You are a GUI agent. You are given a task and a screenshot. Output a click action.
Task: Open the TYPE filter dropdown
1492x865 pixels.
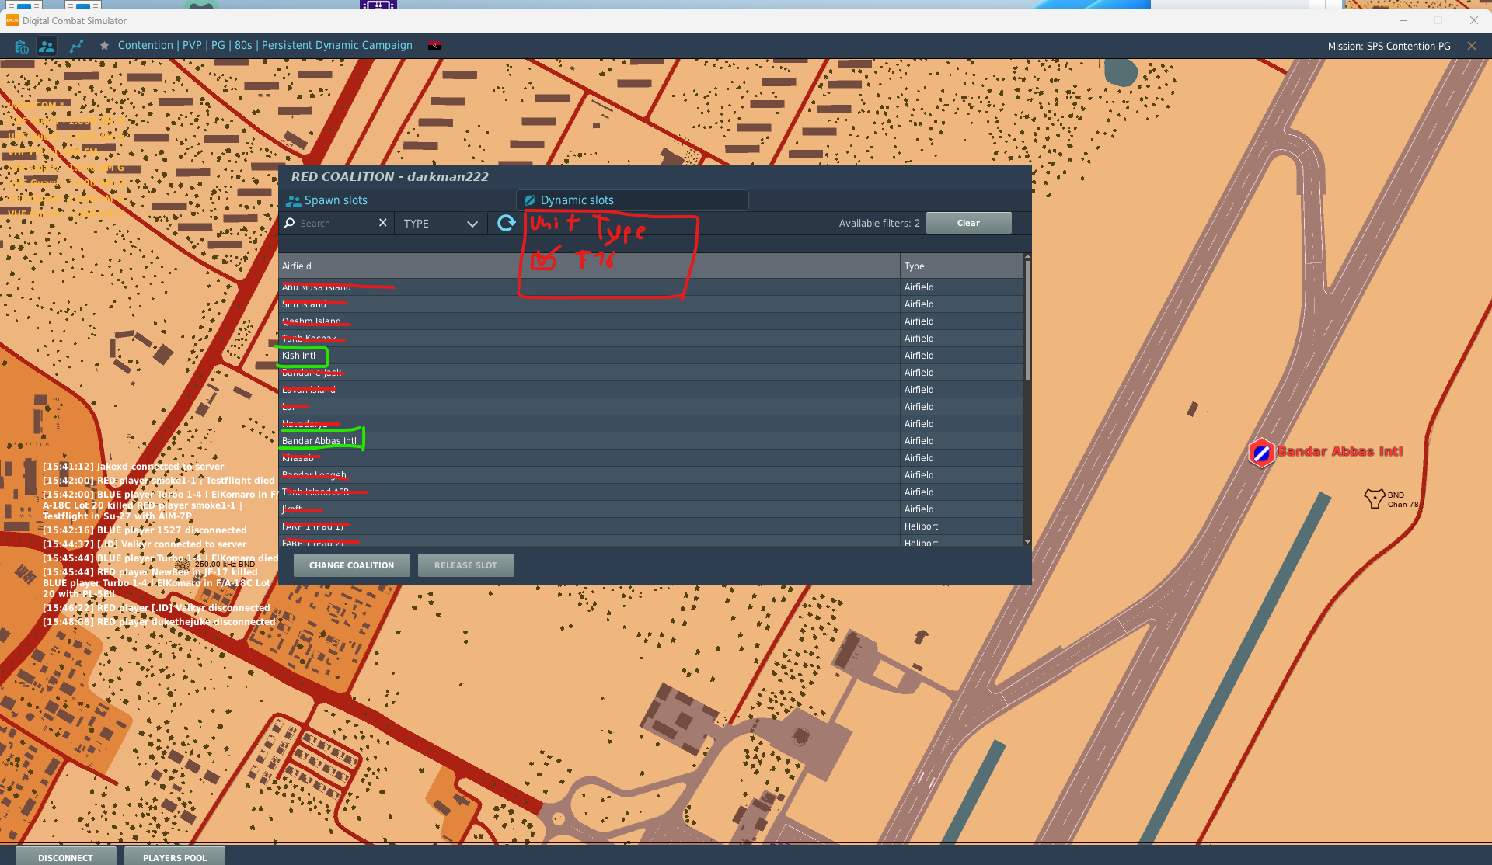[x=441, y=224]
